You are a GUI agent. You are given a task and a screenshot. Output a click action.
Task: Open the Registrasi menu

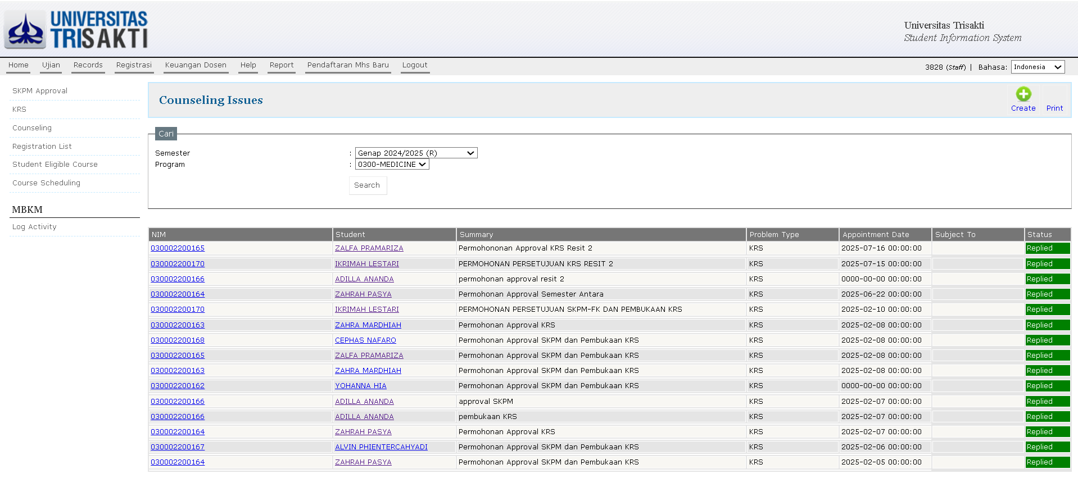coord(134,65)
